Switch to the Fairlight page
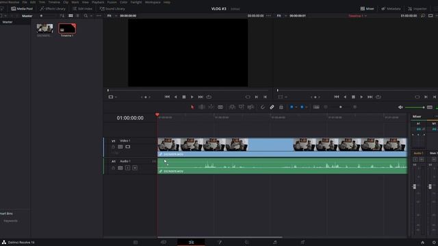Screen dimensions: 438x246 pos(275,242)
